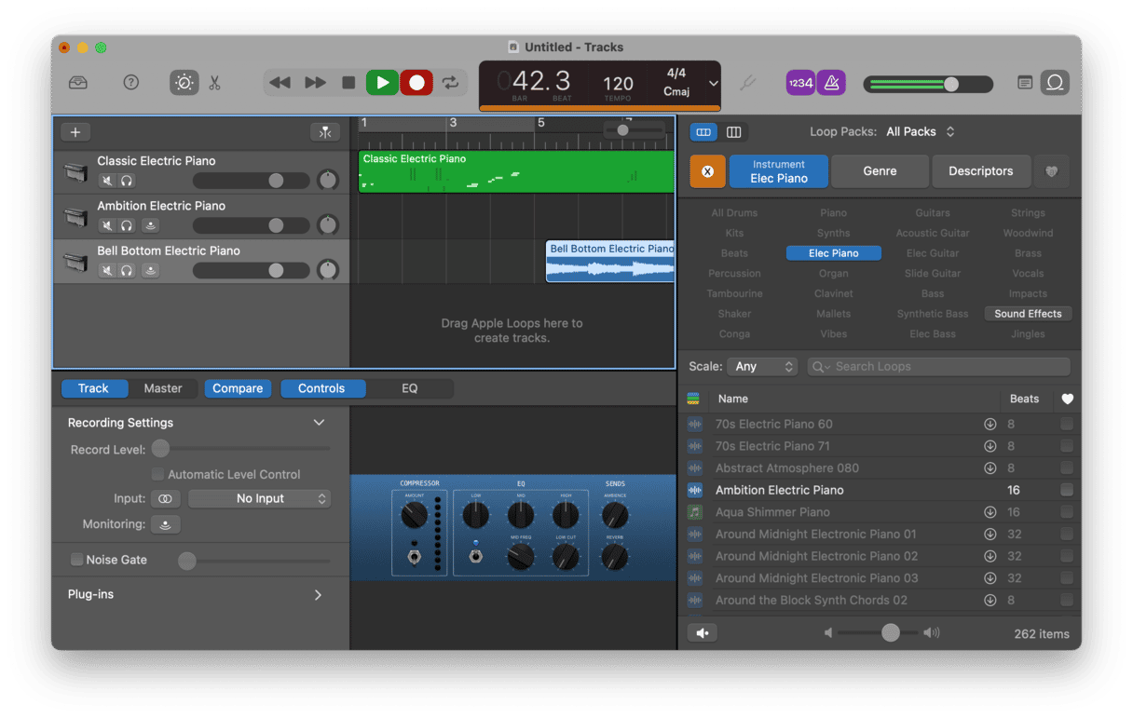Viewport: 1133px width, 718px height.
Task: Toggle the 1234 count-in button
Action: (800, 83)
